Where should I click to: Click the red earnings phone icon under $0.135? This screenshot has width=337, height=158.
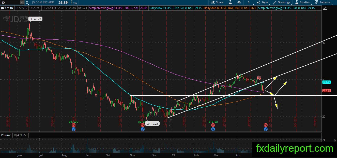(73, 125)
